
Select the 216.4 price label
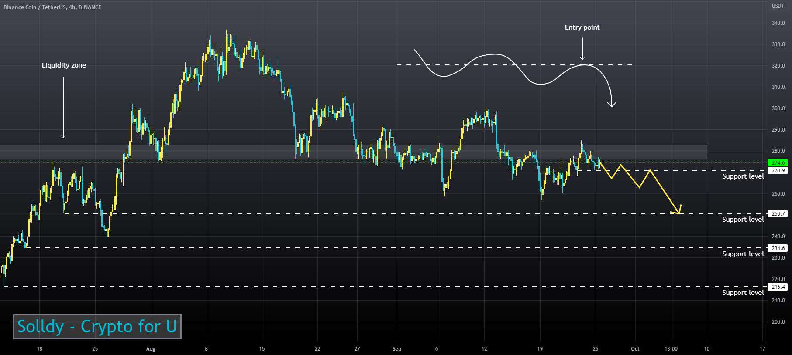778,287
